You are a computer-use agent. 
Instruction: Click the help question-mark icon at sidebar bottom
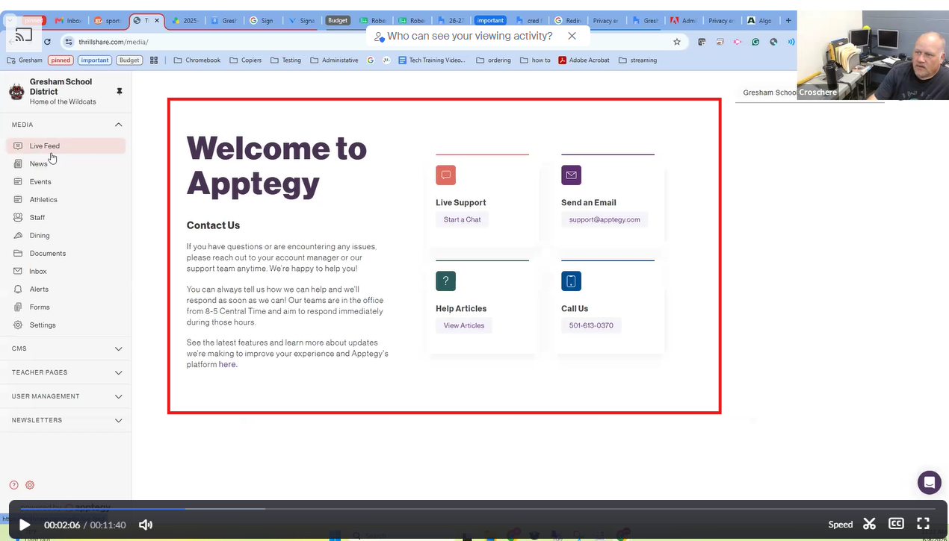click(13, 485)
